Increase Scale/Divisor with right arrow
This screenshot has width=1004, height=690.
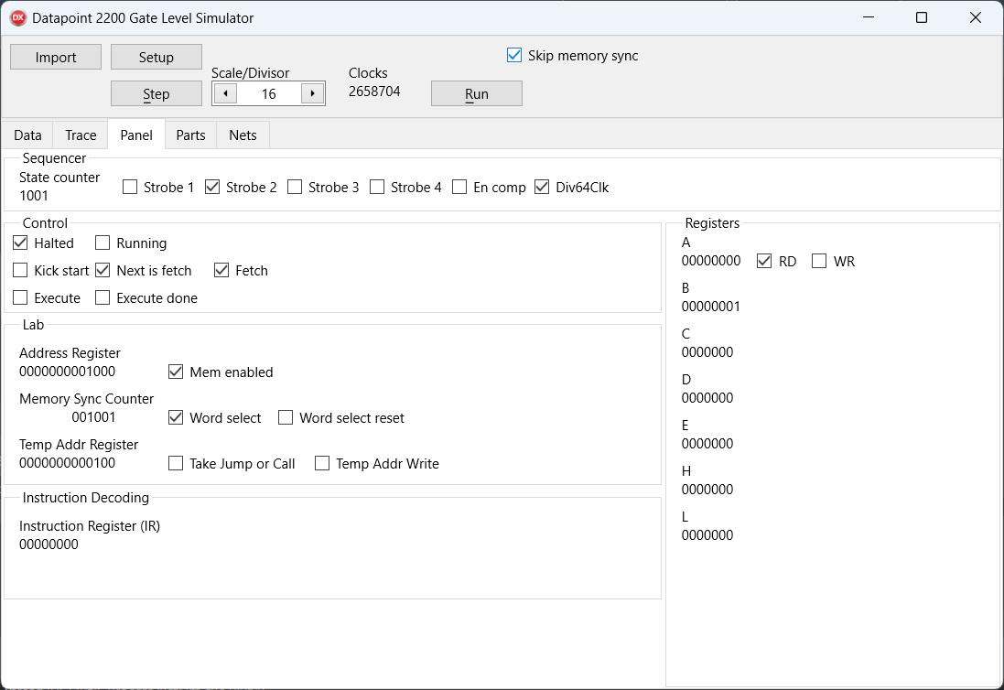pyautogui.click(x=312, y=93)
